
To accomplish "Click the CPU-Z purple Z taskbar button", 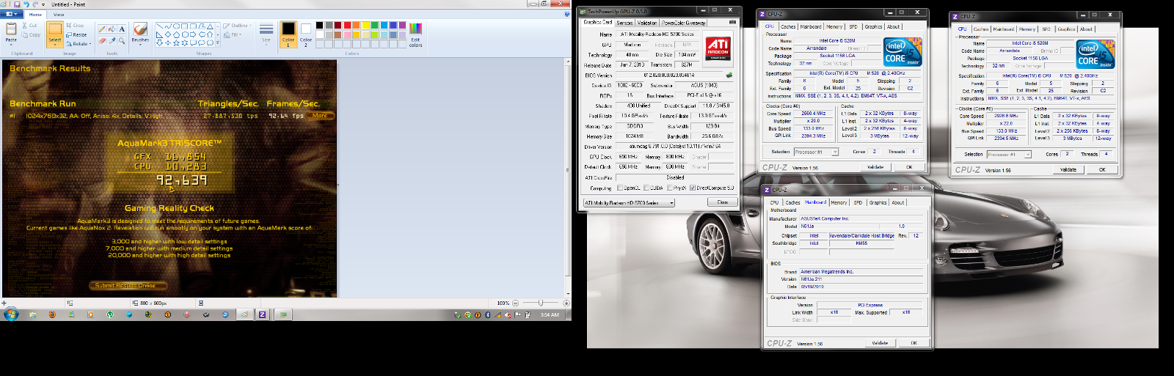I will coord(262,314).
